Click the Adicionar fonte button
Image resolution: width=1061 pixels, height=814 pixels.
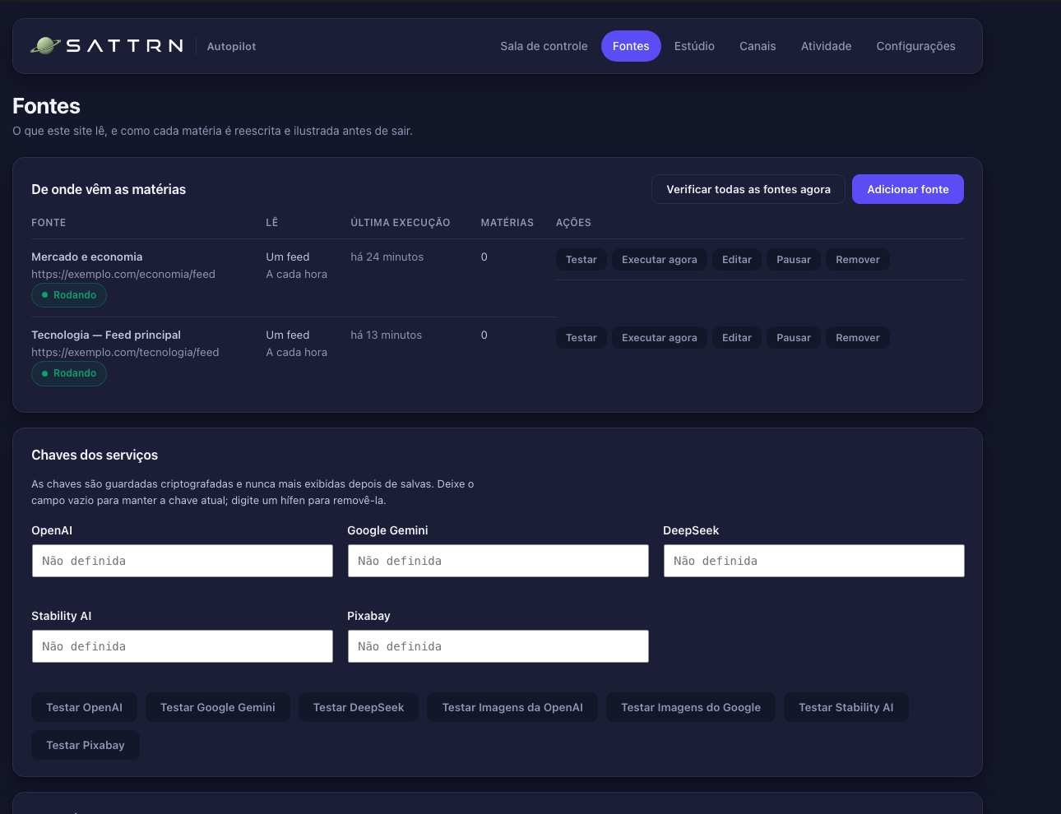click(908, 189)
